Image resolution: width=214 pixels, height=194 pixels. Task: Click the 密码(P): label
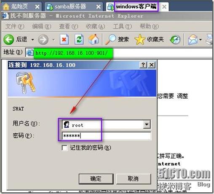[24, 136]
